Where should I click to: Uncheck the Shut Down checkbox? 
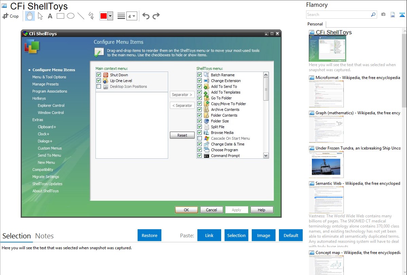(99, 75)
